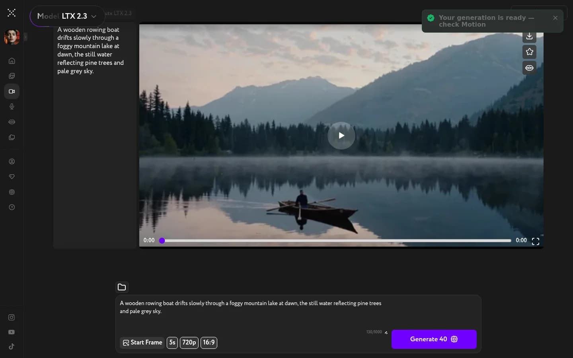
Task: Change the 5s duration setting
Action: 172,343
